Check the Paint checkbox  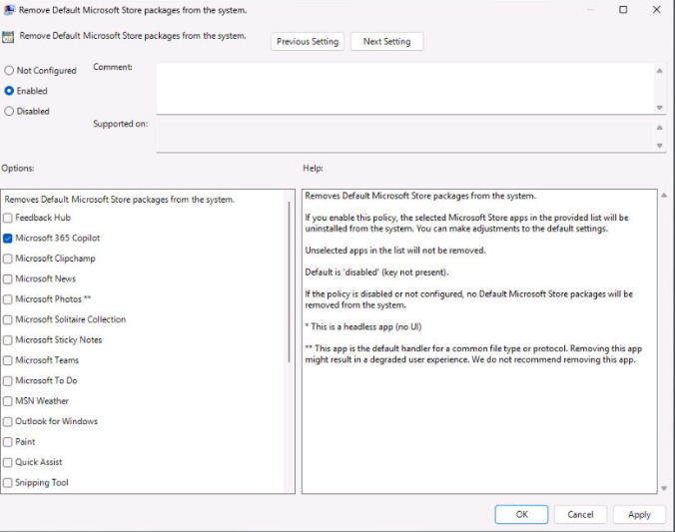pos(8,442)
